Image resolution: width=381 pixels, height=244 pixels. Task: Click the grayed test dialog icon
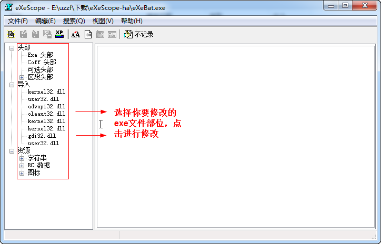coord(100,35)
